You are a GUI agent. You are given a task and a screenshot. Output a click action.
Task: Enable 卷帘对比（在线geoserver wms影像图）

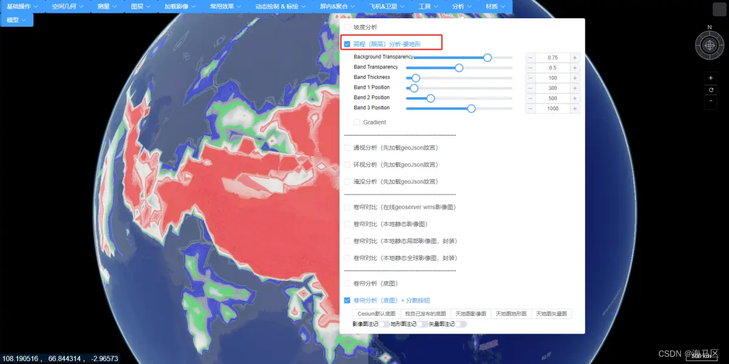pyautogui.click(x=347, y=207)
